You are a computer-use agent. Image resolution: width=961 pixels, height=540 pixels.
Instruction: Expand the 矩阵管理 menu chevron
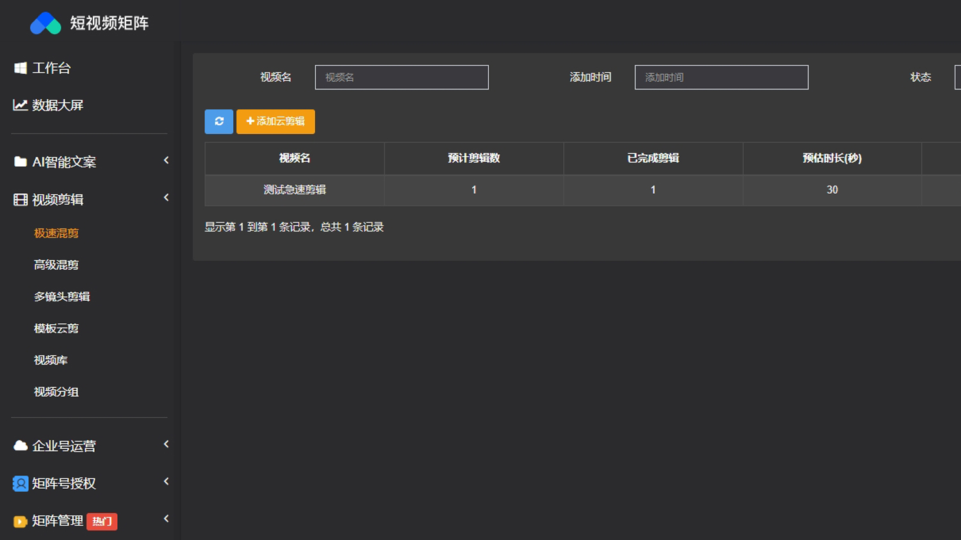click(166, 519)
